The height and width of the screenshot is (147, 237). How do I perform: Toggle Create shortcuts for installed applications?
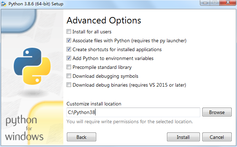click(69, 49)
